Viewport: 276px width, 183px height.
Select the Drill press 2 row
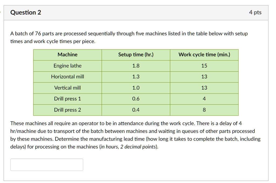(68, 110)
